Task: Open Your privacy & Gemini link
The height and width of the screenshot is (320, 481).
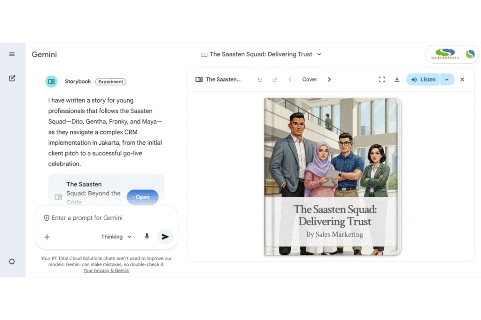Action: 106,270
